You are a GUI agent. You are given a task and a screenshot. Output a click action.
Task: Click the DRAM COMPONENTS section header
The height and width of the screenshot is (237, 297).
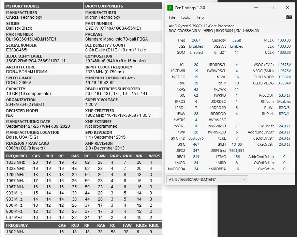123,6
